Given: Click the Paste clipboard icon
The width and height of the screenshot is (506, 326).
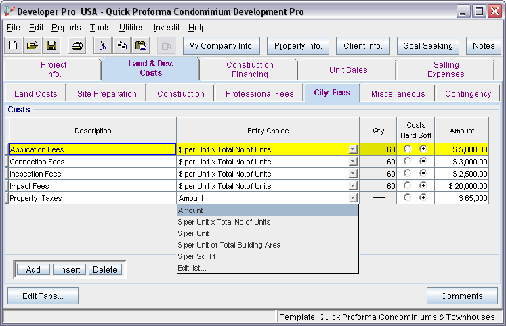Looking at the screenshot, I should [x=140, y=45].
